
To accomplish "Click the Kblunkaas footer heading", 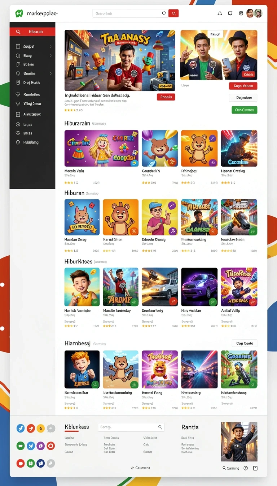I will pos(77,427).
